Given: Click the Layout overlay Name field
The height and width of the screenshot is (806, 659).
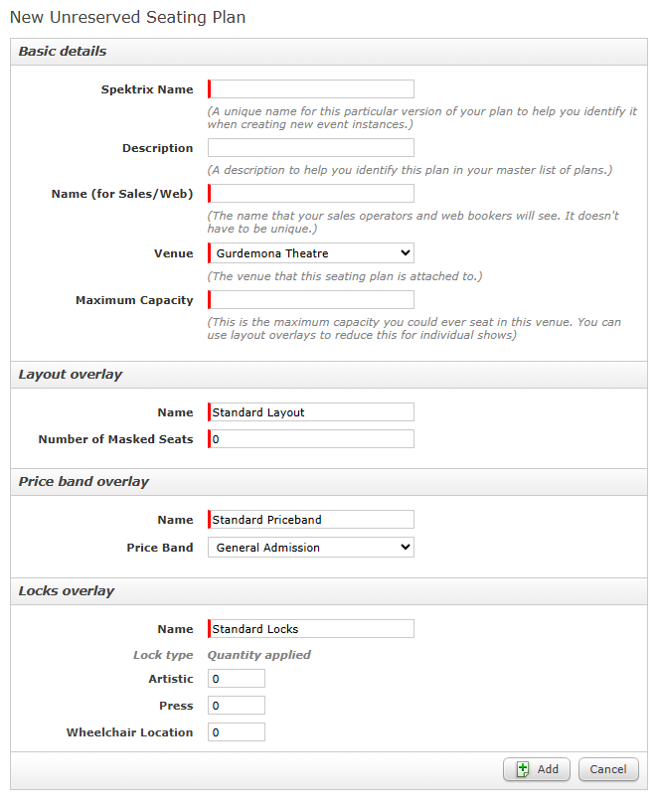Looking at the screenshot, I should 311,412.
